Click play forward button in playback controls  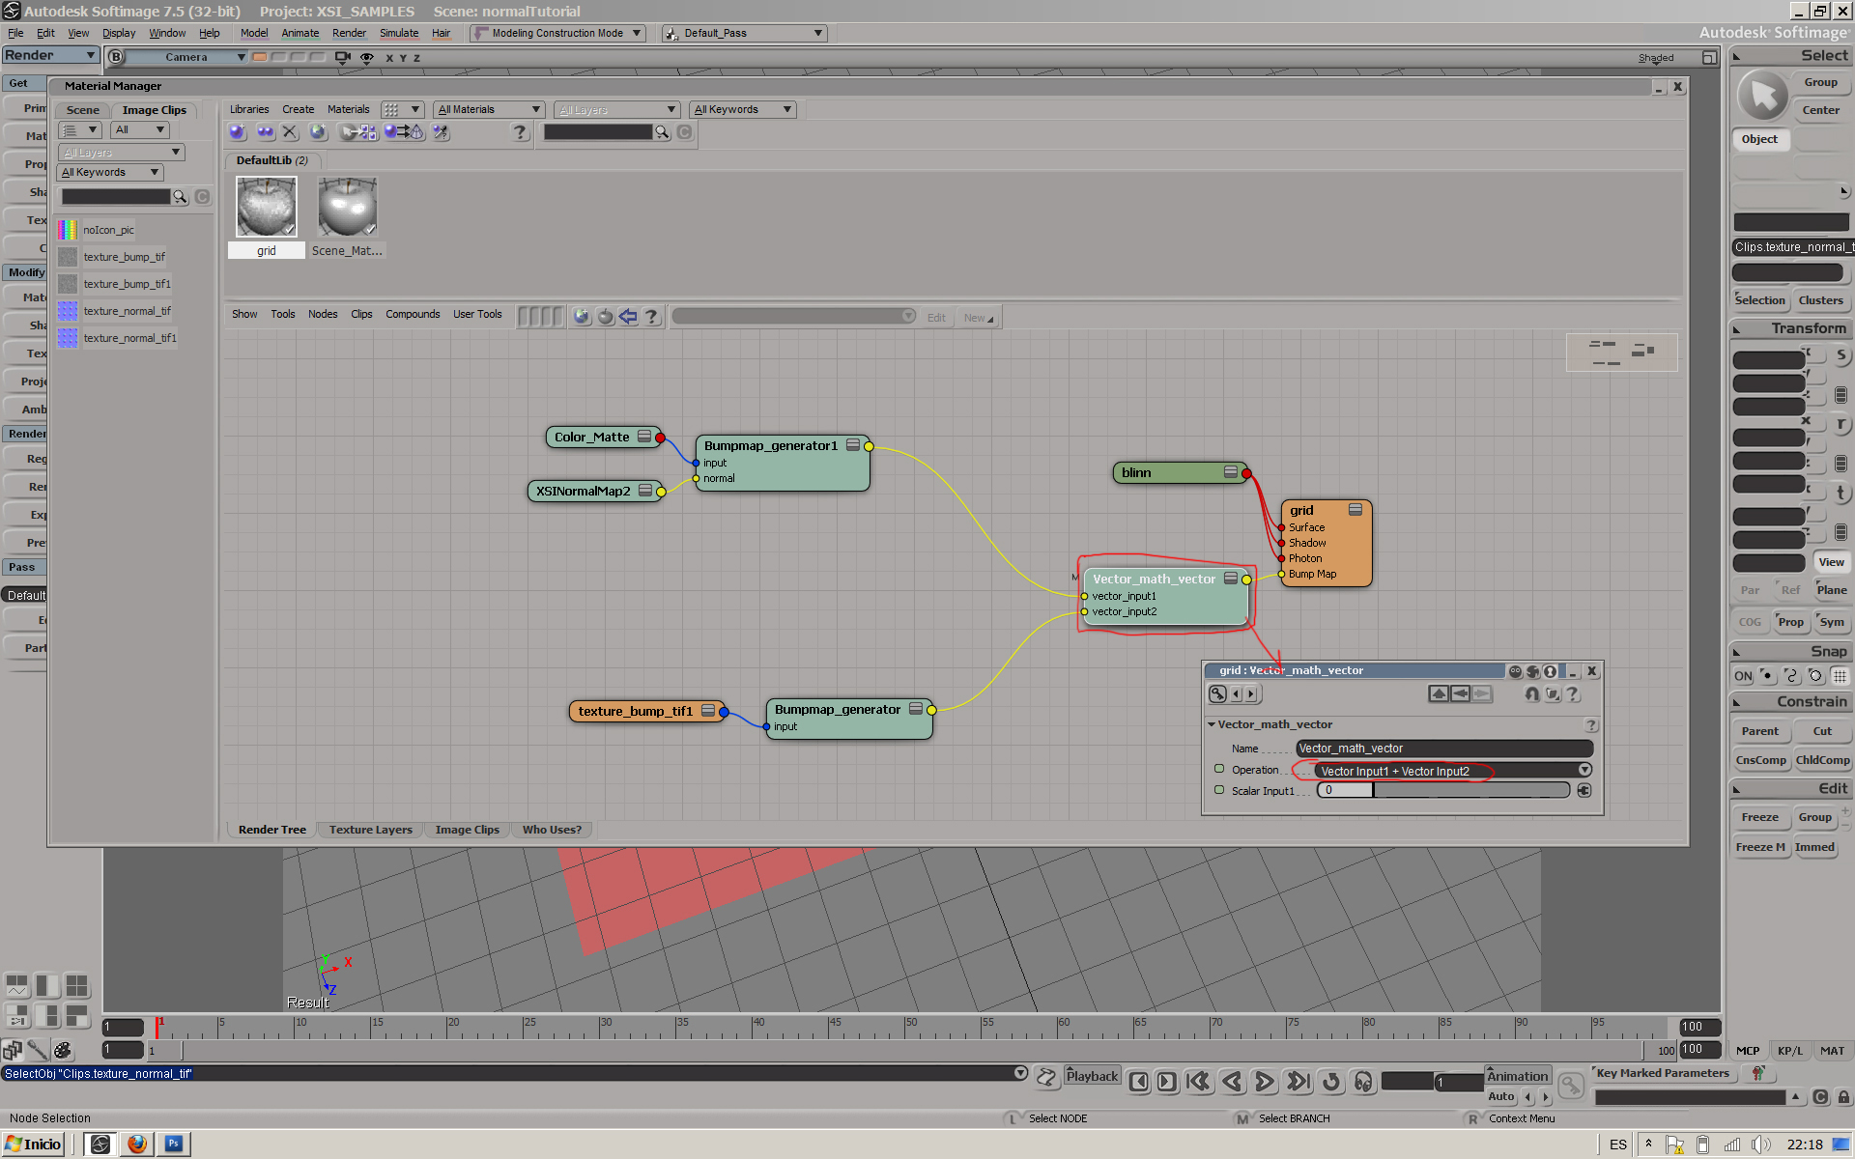[1264, 1082]
